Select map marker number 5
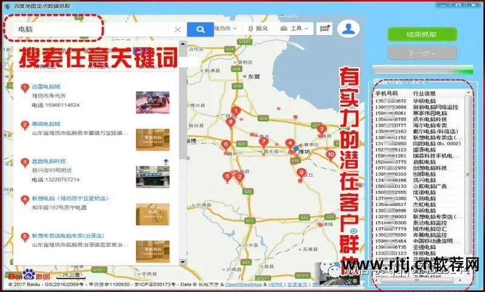The image size is (485, 292). pyautogui.click(x=227, y=178)
